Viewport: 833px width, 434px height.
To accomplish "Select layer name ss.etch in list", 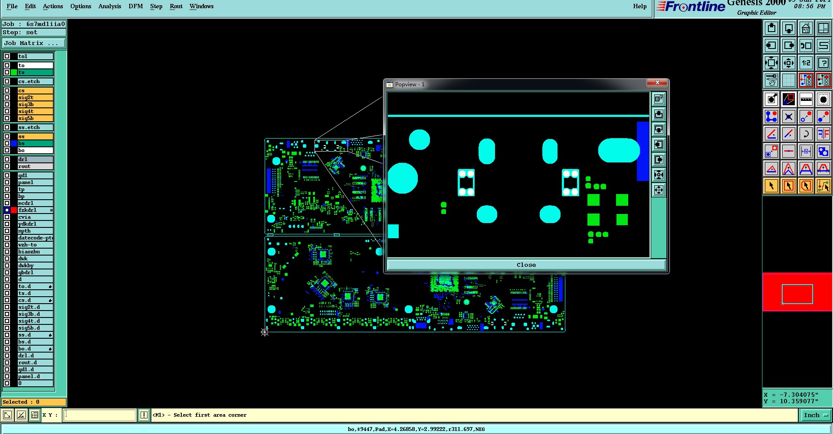I will pyautogui.click(x=35, y=127).
